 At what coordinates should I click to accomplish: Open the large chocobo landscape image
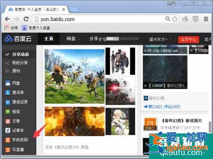(x=75, y=76)
